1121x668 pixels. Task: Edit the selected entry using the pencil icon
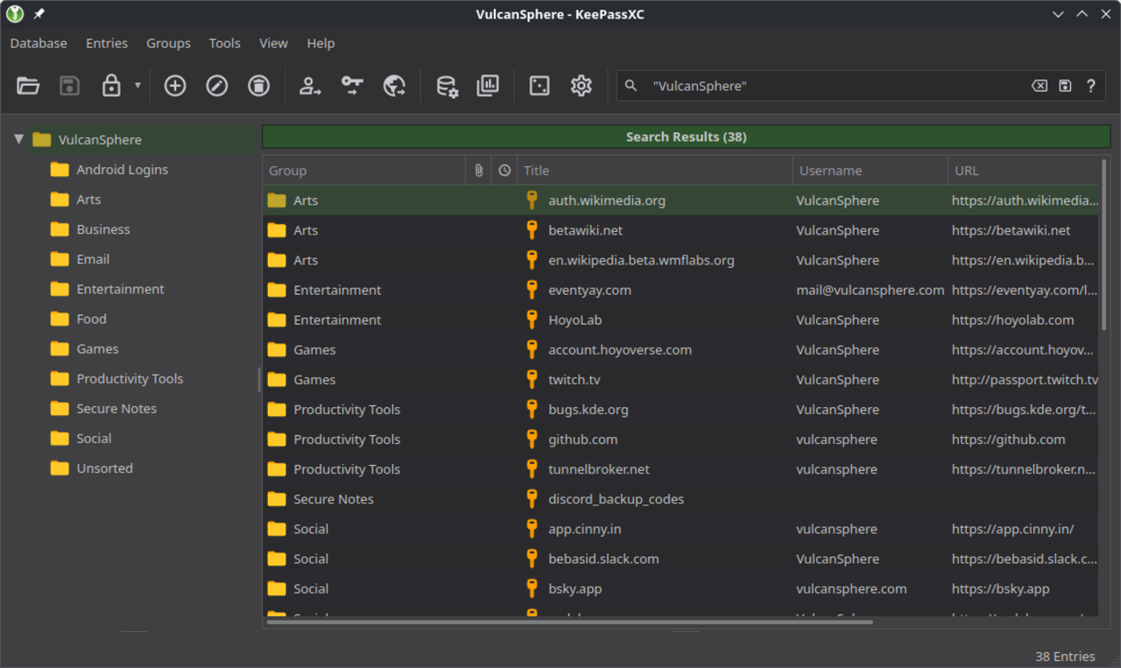point(217,86)
